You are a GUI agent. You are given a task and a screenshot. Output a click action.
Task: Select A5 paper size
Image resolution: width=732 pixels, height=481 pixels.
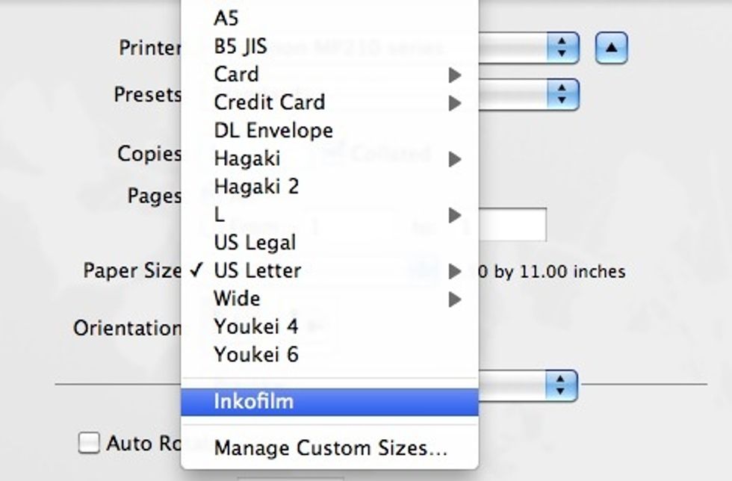click(x=226, y=18)
